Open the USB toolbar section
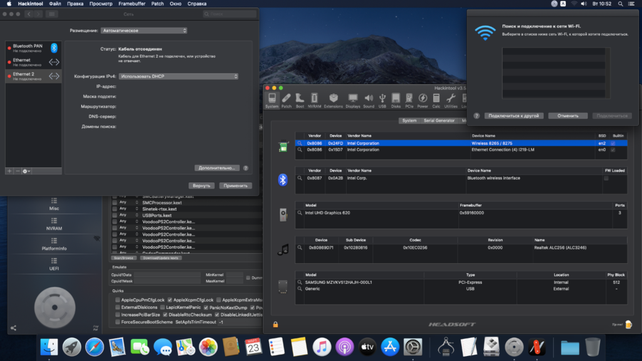This screenshot has width=642, height=361. tap(382, 100)
